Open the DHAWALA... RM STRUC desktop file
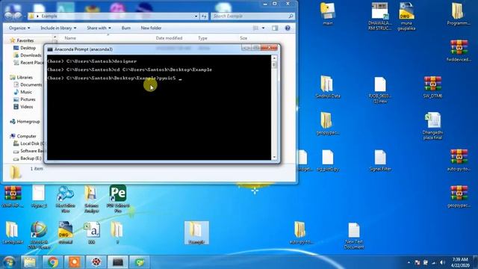 point(380,16)
